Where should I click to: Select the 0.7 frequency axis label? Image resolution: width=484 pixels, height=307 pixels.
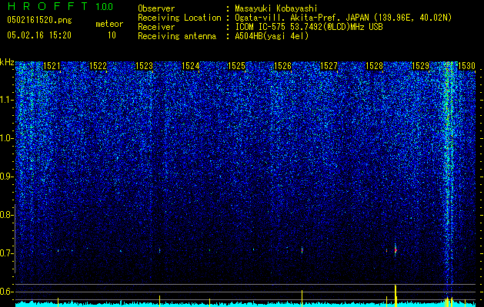pyautogui.click(x=6, y=253)
